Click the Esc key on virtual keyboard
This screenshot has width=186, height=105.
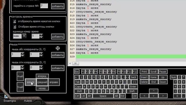[x=77, y=72]
